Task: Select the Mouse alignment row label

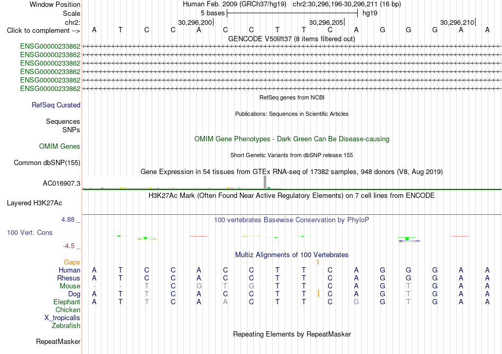Action: click(x=70, y=286)
